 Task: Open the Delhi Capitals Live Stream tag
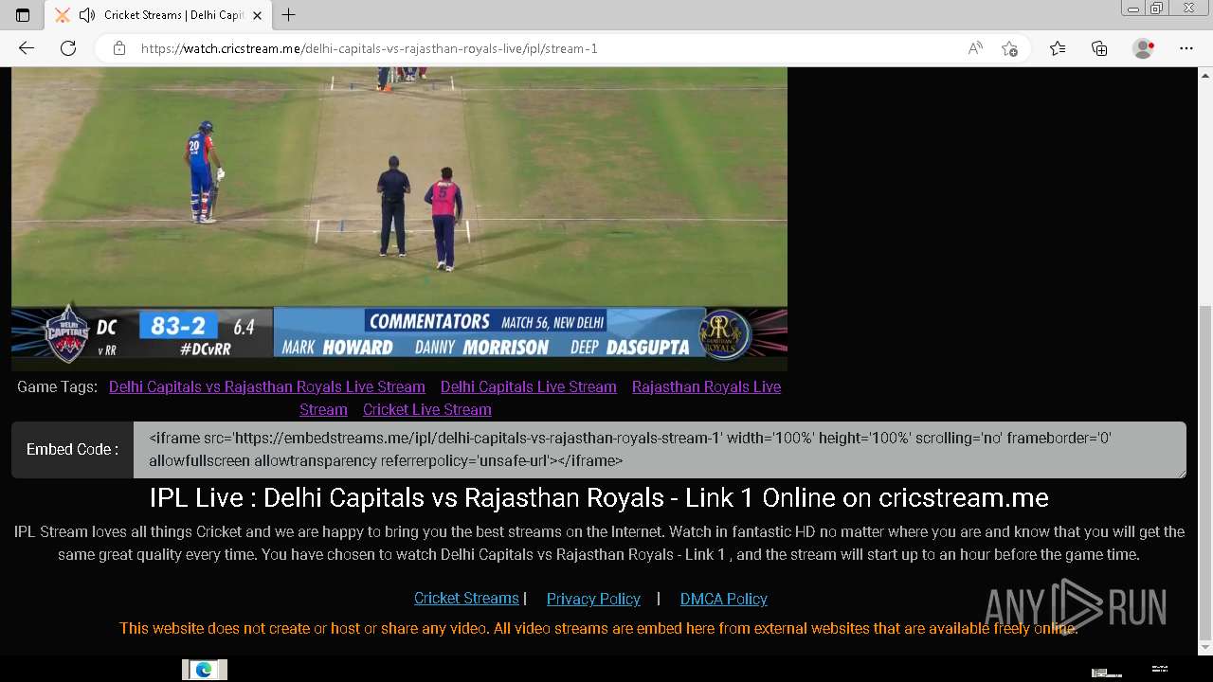[529, 386]
